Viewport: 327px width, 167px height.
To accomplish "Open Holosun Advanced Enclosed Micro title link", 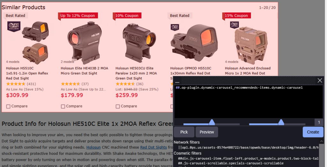I will point(248,71).
